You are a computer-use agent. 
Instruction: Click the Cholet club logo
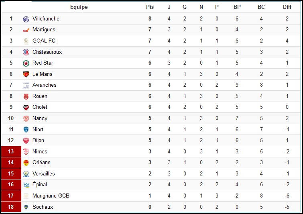[x=26, y=107]
